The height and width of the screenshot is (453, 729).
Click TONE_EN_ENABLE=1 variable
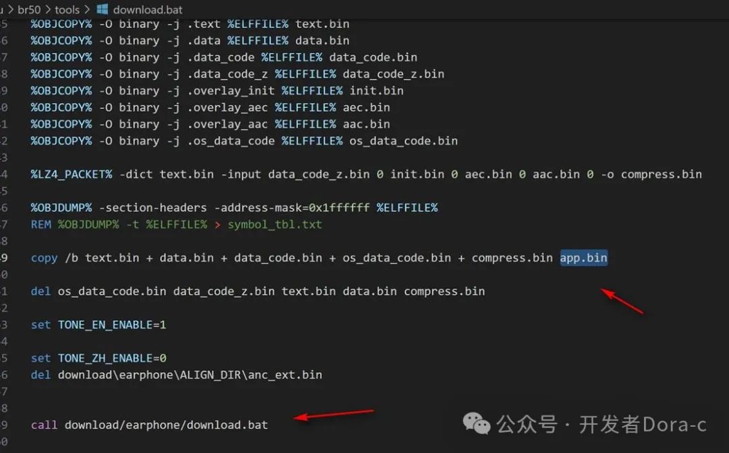(111, 325)
